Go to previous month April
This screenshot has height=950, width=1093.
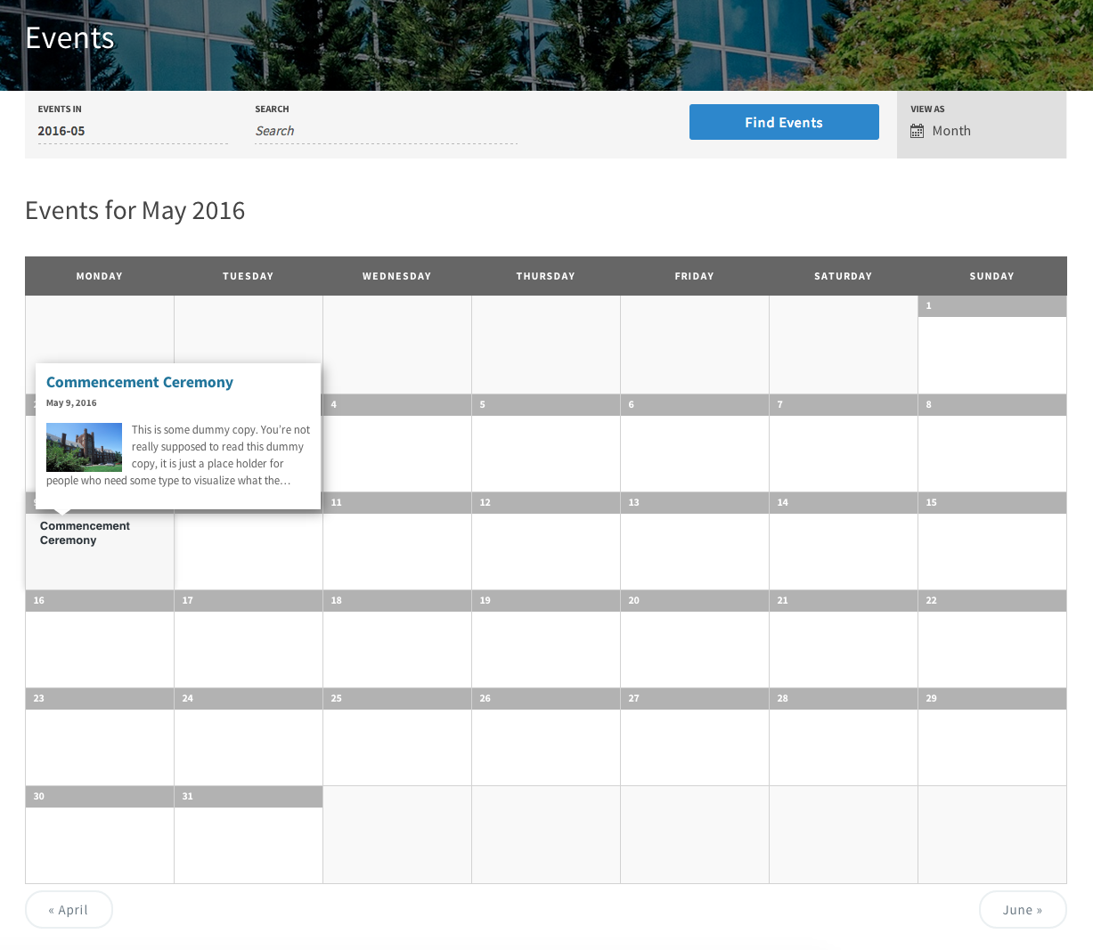(x=69, y=909)
